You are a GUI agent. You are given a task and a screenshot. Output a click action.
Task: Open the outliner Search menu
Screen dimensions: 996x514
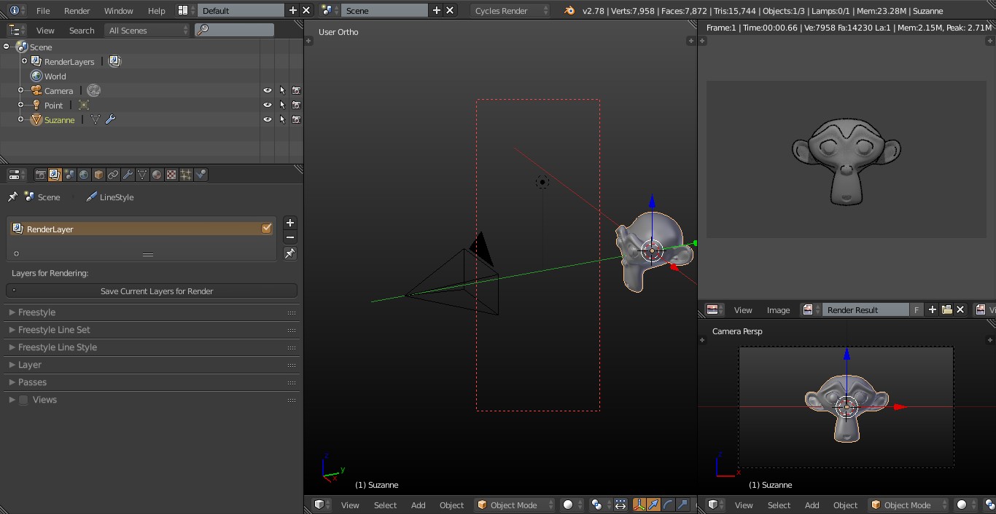pyautogui.click(x=82, y=30)
